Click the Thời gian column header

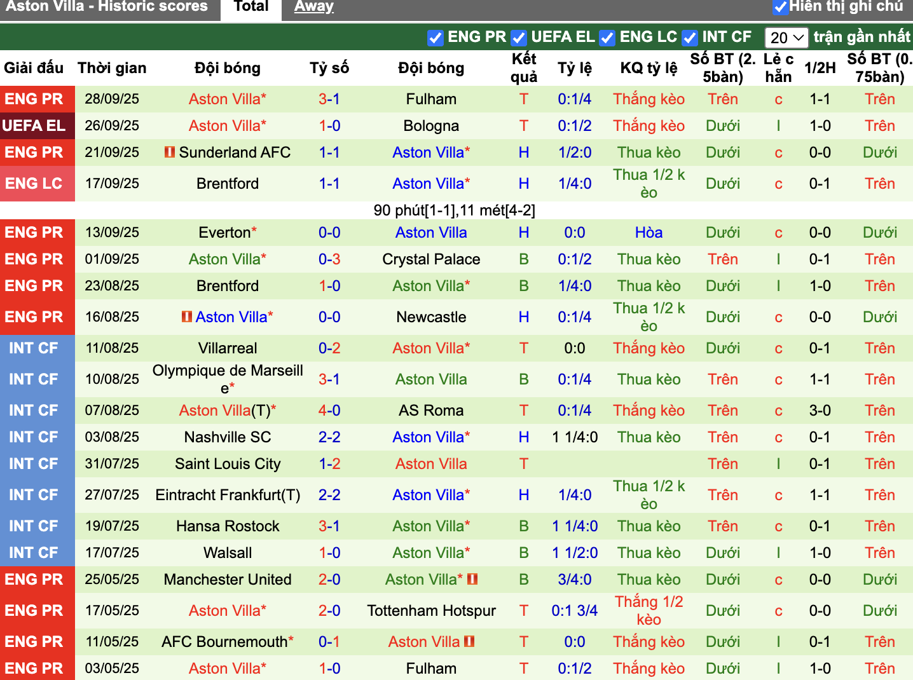(x=112, y=68)
